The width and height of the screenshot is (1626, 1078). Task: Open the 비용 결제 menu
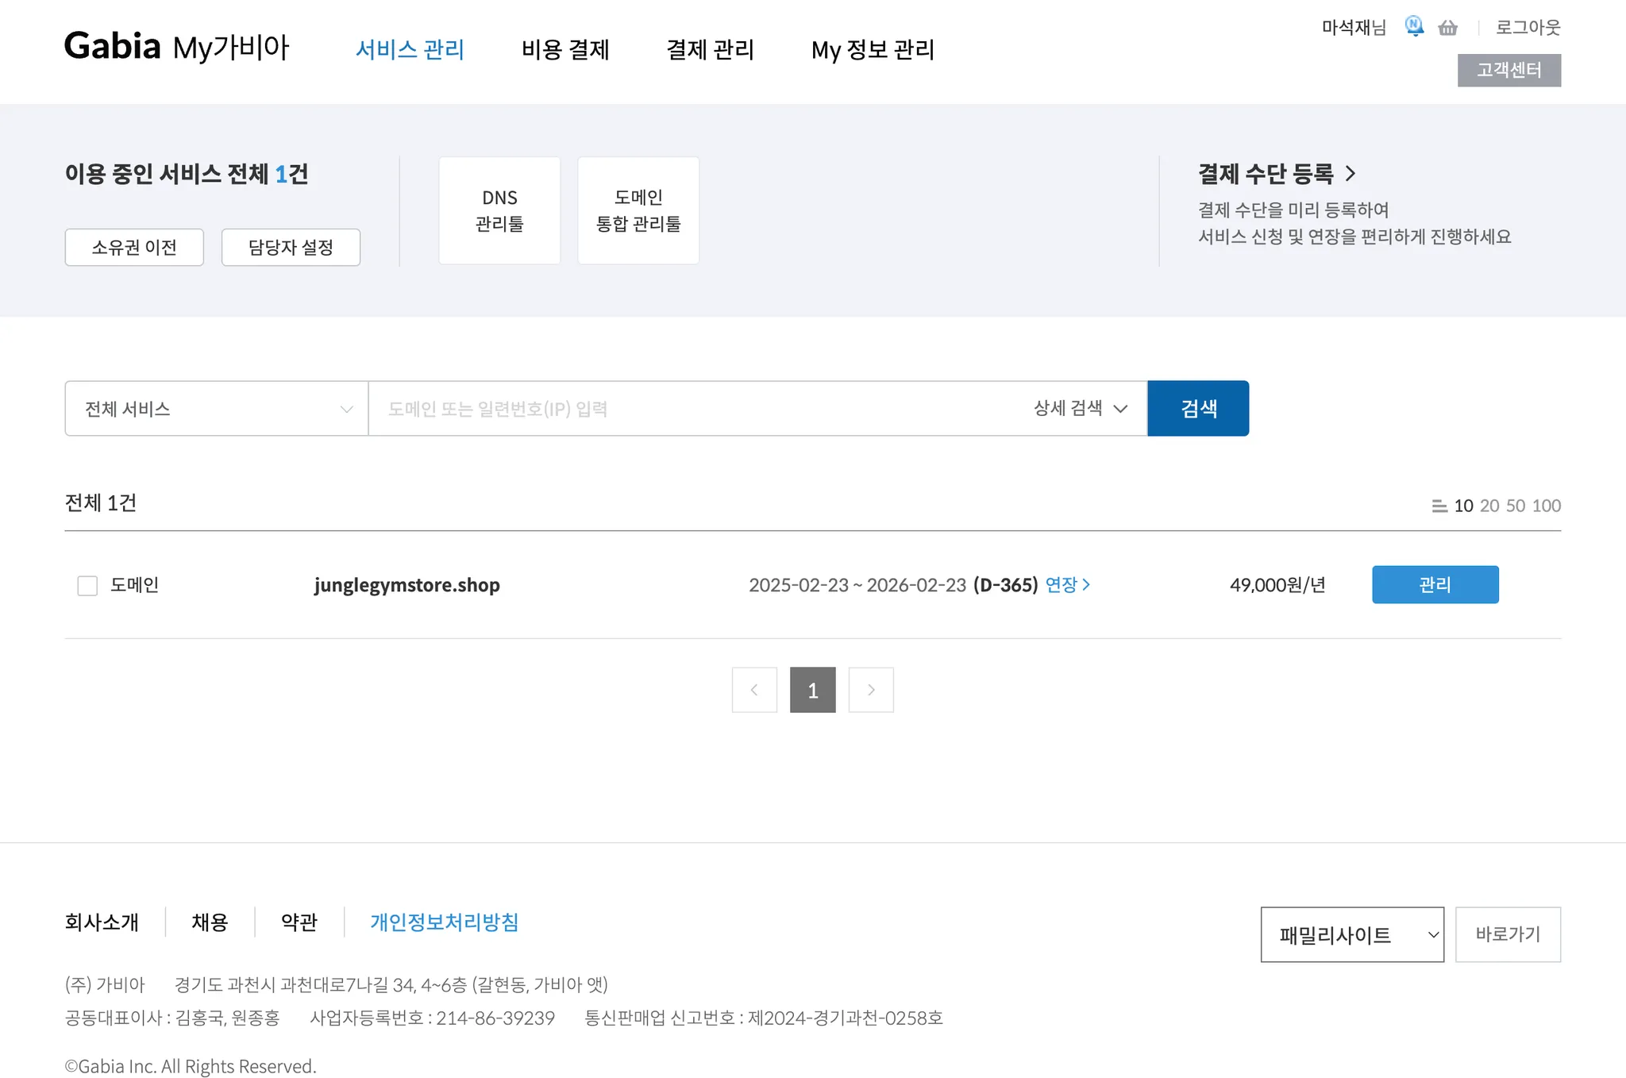[565, 50]
